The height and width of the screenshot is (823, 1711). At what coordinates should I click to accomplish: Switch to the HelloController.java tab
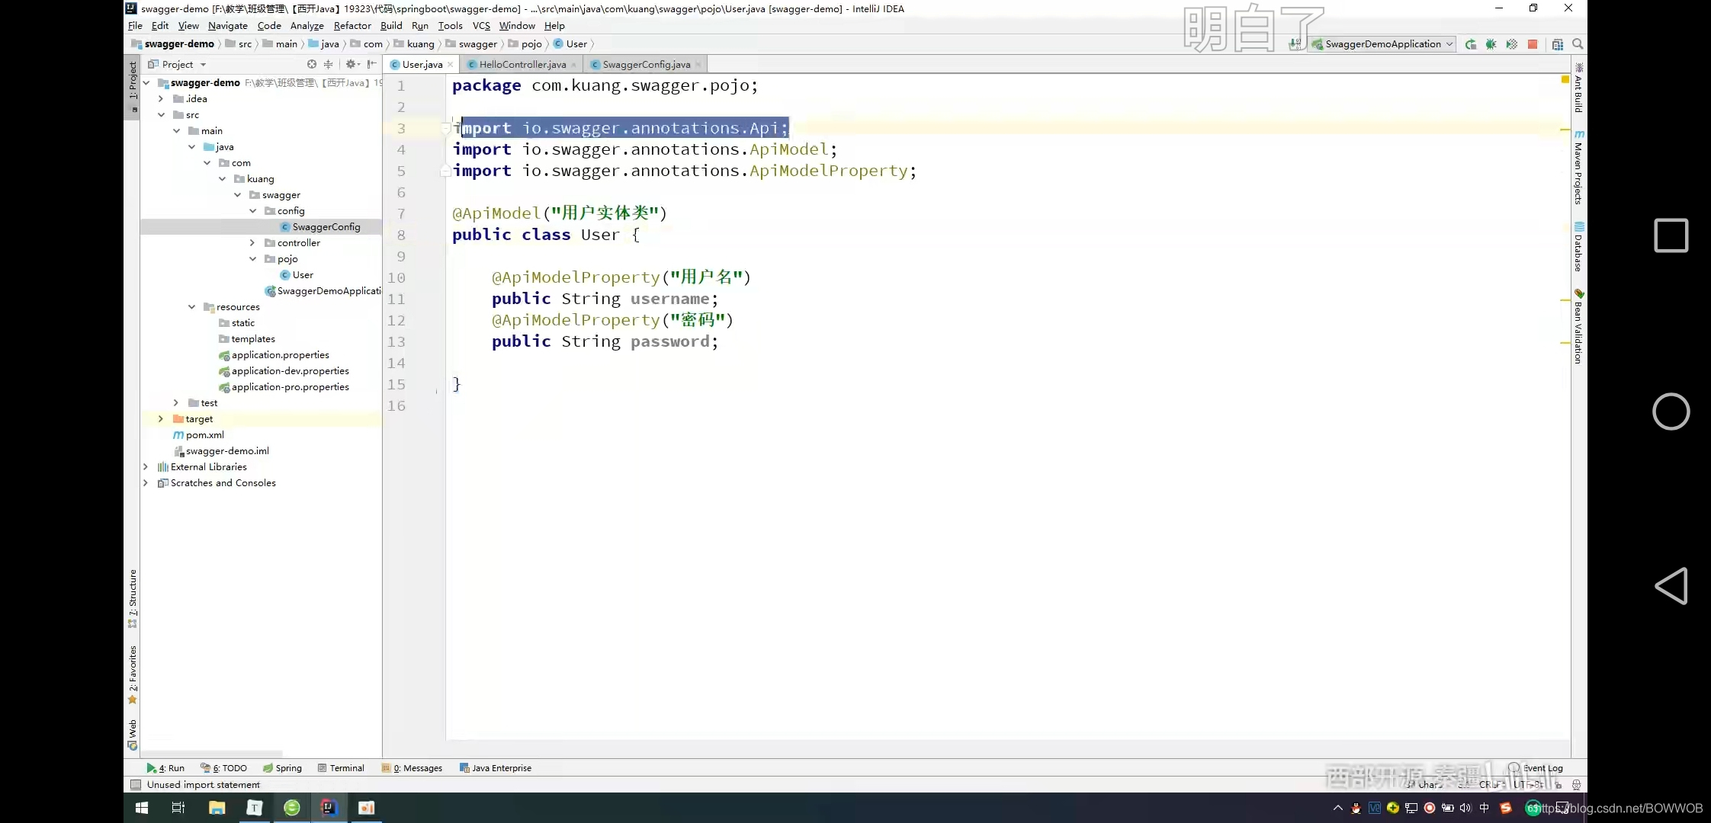[x=522, y=65]
